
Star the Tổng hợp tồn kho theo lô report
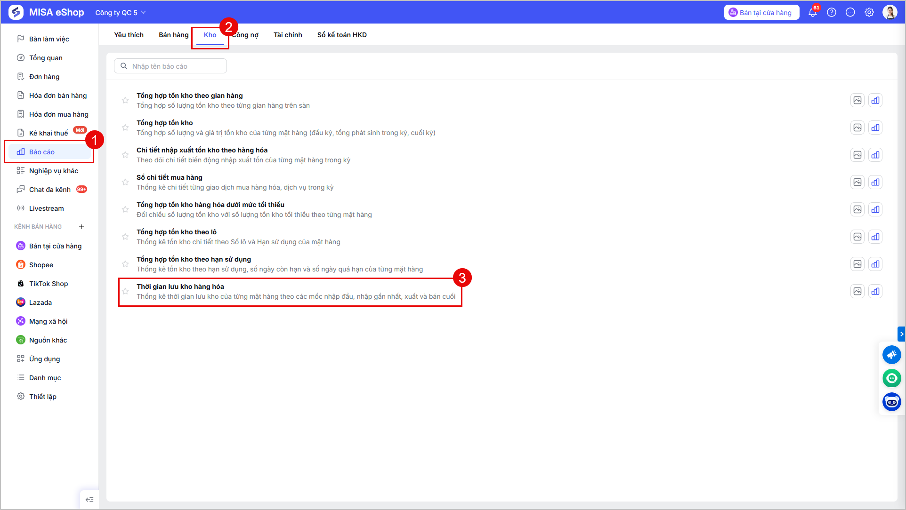coord(125,237)
